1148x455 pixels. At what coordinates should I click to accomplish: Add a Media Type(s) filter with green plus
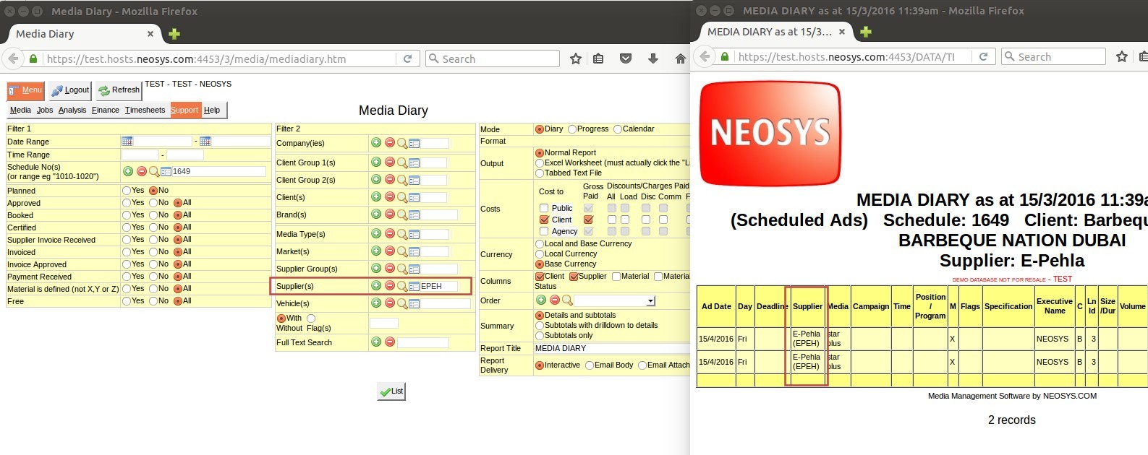point(376,233)
